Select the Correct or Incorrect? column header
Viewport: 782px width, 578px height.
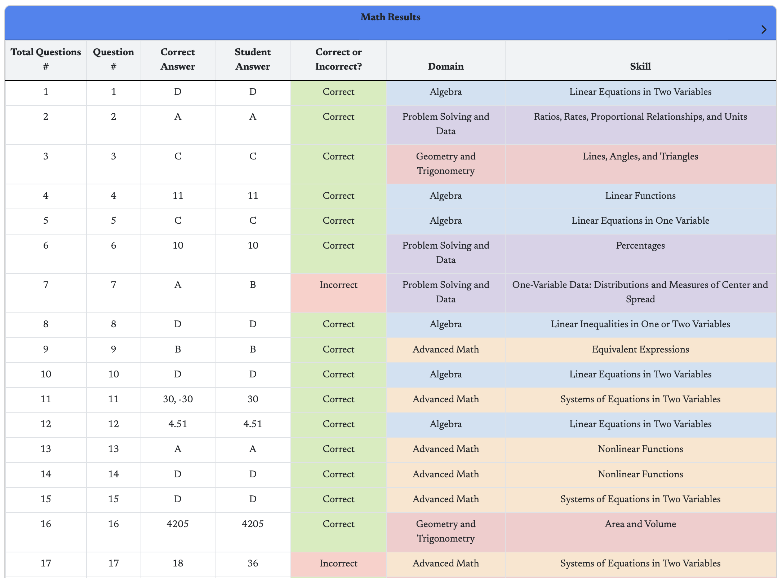(x=338, y=59)
